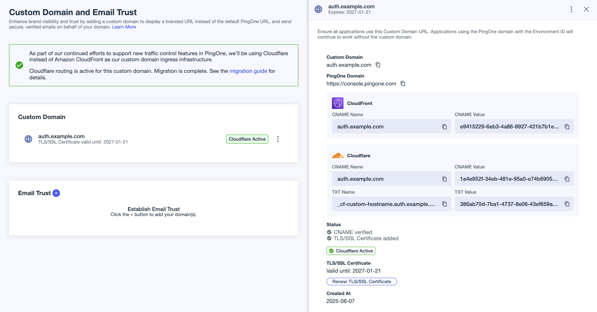Copy the Cloudflare TXT Name
The width and height of the screenshot is (597, 312).
tap(444, 204)
